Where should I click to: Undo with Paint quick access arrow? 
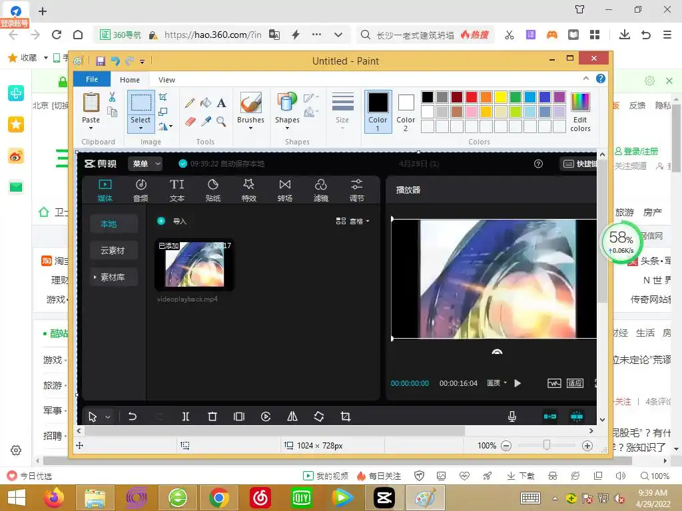click(115, 61)
